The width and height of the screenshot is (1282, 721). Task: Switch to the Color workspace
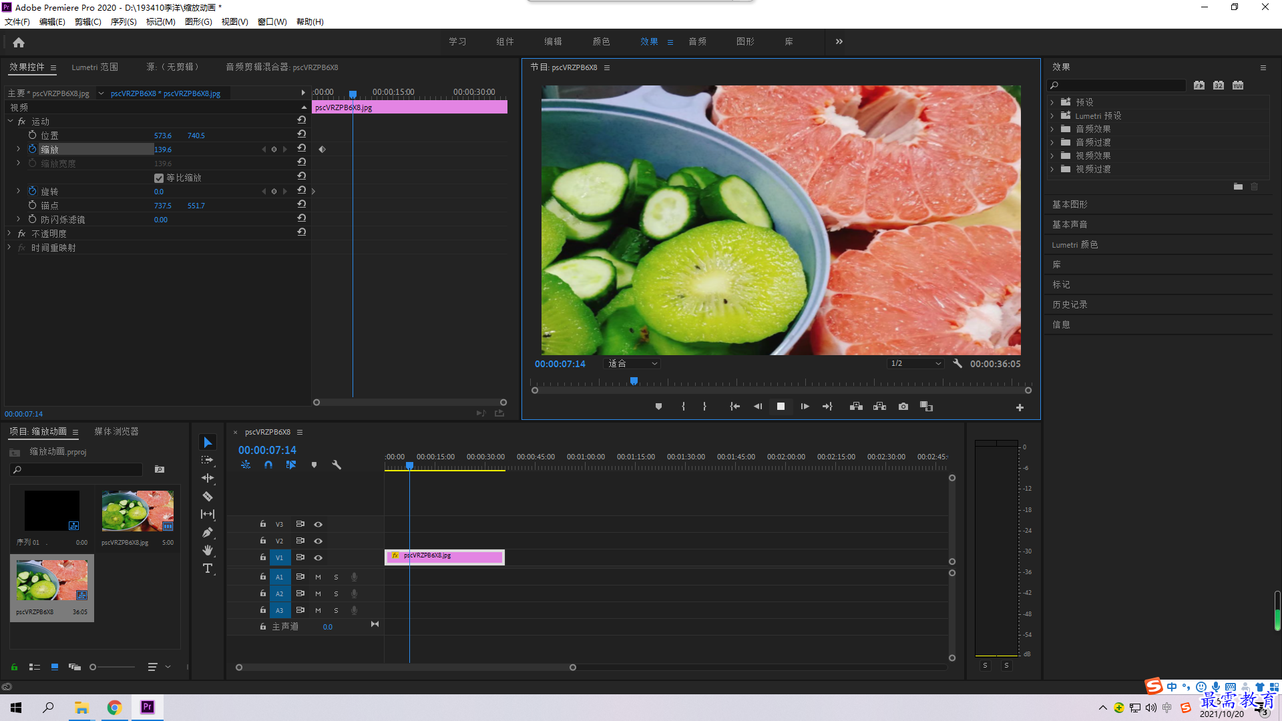point(601,41)
